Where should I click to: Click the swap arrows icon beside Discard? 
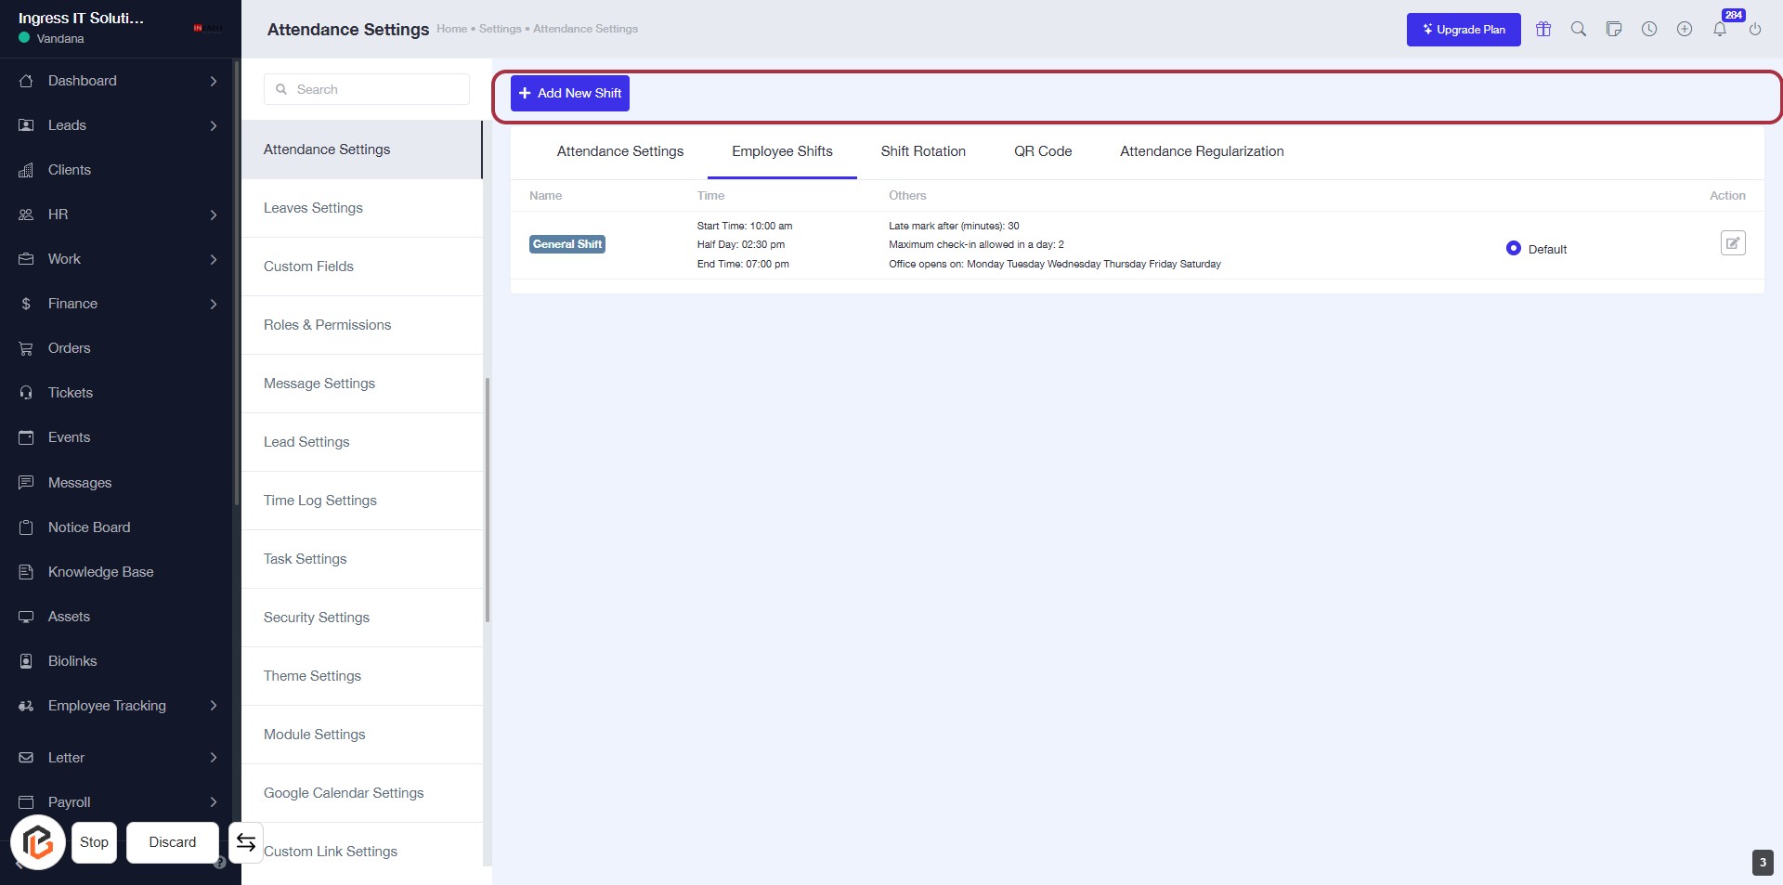tap(246, 842)
